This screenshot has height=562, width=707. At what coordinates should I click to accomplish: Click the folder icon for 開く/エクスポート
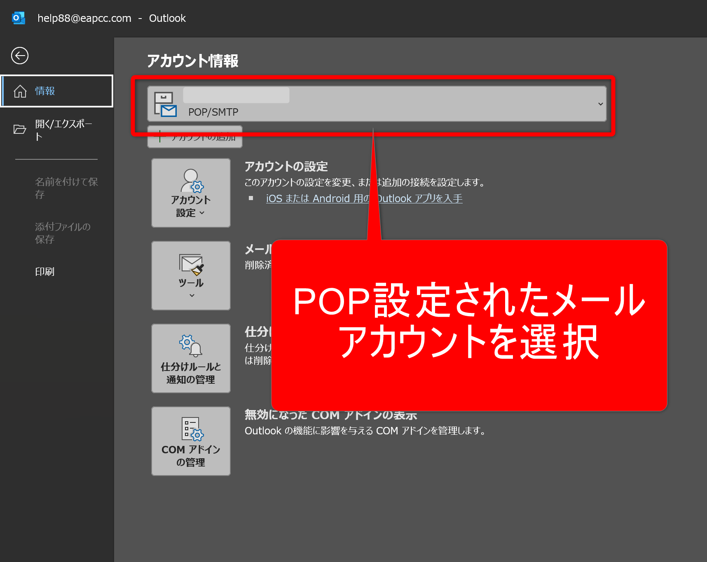[x=20, y=130]
